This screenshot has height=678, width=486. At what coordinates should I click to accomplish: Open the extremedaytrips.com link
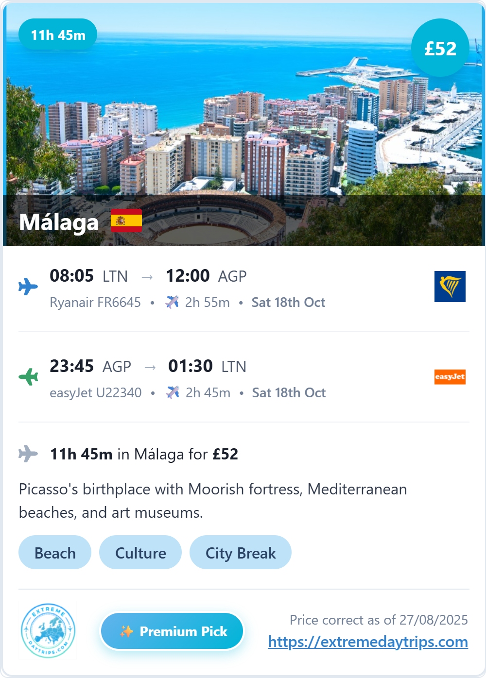368,642
